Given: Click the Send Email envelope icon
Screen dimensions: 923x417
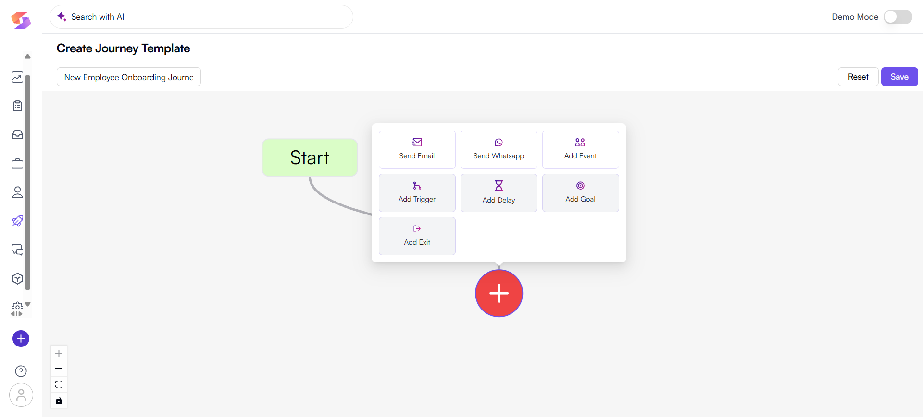Looking at the screenshot, I should pos(417,143).
